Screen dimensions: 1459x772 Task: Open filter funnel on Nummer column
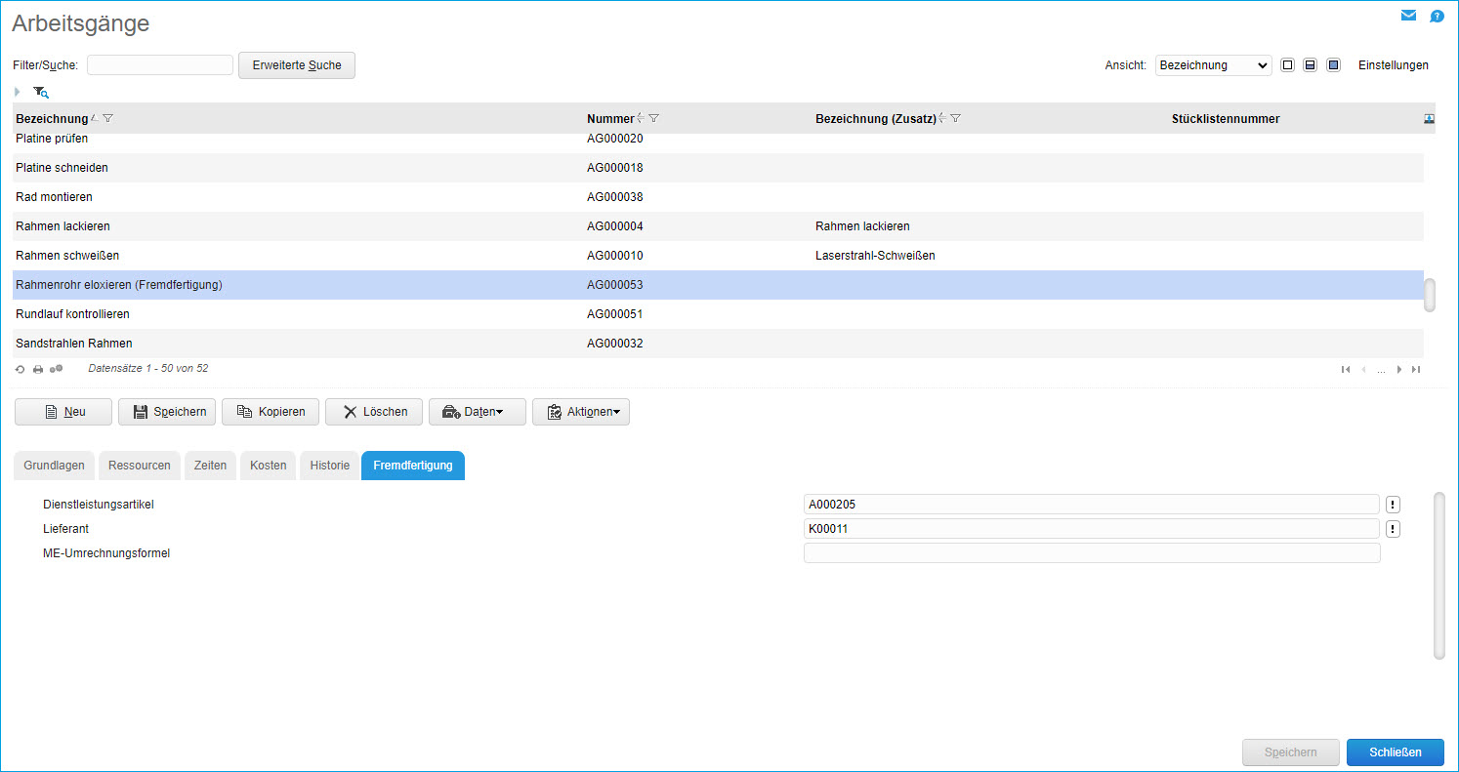click(654, 119)
